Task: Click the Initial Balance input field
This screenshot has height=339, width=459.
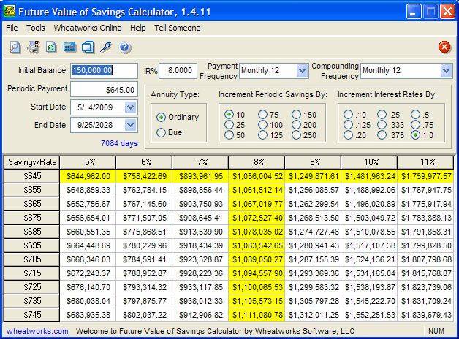Action: coord(104,70)
